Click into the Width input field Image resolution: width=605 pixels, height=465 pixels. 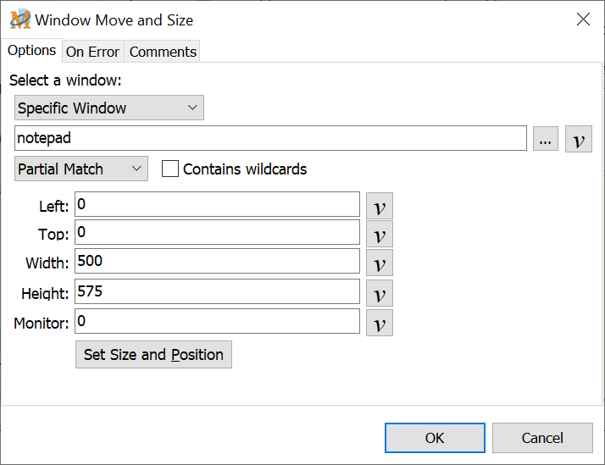coord(217,262)
